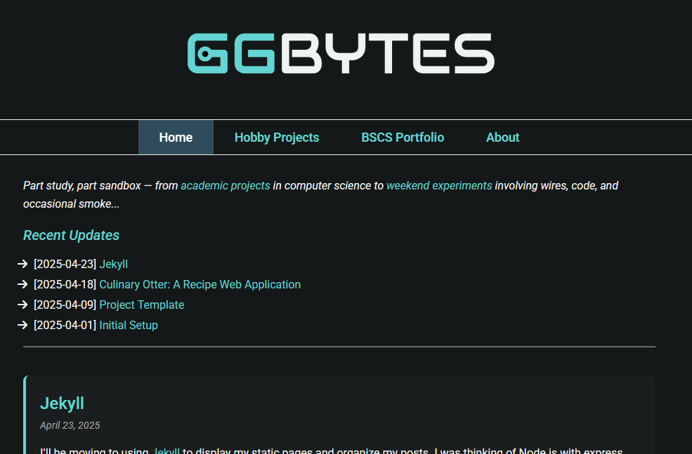Select the [2025-04-09] date text
692x454 pixels.
(65, 305)
